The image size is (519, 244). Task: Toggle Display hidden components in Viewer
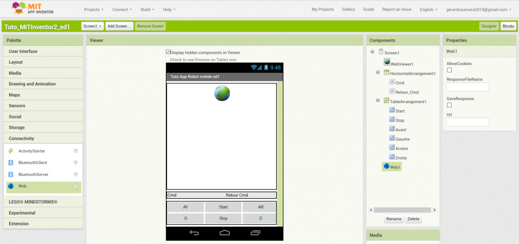(x=168, y=52)
